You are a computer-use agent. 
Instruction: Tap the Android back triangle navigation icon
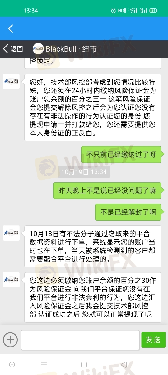coord(124,364)
